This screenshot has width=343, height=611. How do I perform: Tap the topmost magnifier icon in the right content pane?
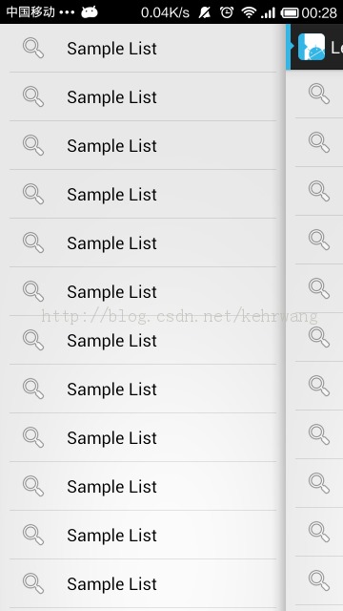click(319, 94)
